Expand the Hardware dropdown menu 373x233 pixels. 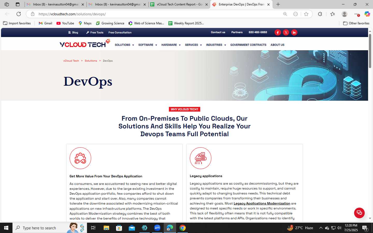click(171, 45)
